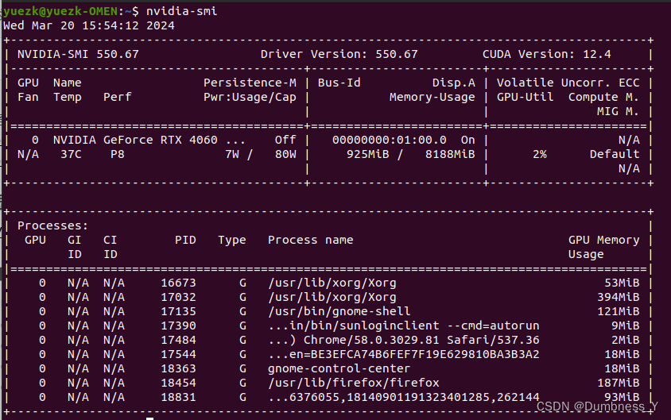Click the 'GPU Memory' column header

(x=603, y=240)
